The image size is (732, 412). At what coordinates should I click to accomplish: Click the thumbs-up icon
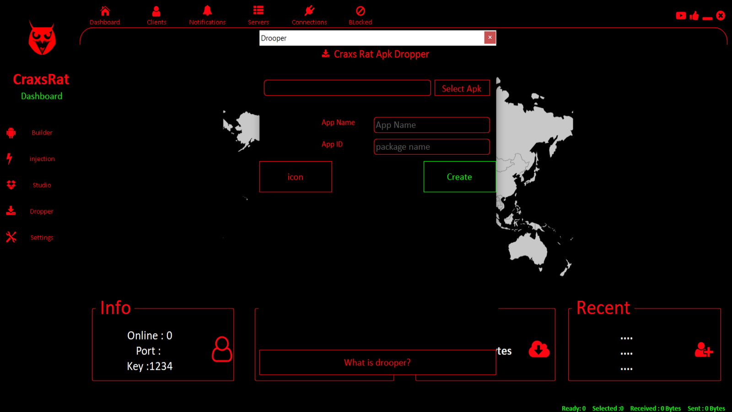[694, 16]
